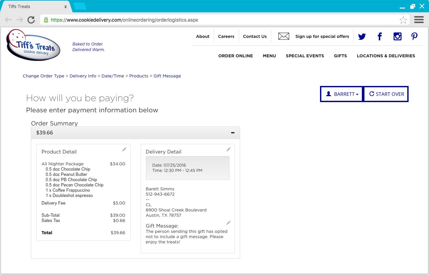This screenshot has width=429, height=275.
Task: Click the Sales Tax $0.66 value
Action: coord(119,221)
